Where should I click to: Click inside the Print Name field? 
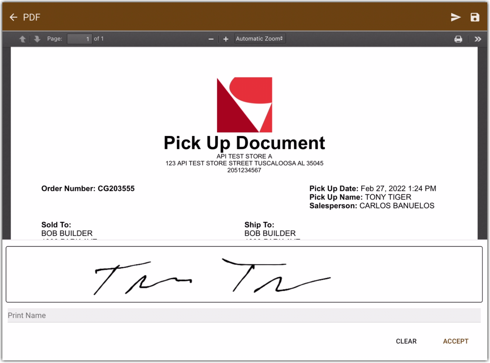136,315
